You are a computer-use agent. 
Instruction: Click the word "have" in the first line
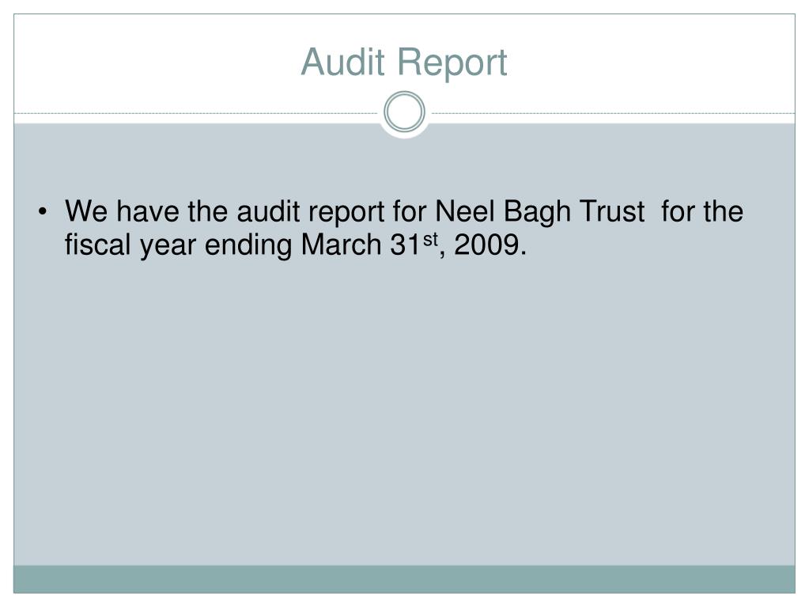[147, 211]
